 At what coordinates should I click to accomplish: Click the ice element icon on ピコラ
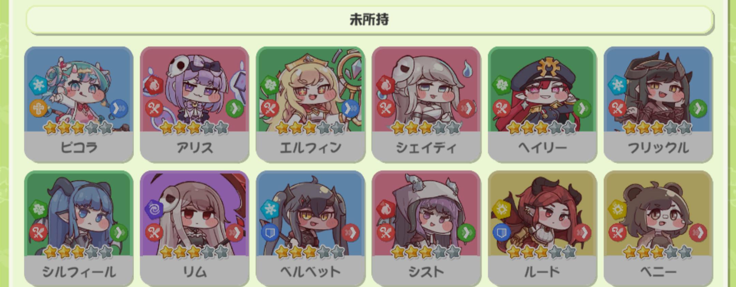(x=39, y=85)
